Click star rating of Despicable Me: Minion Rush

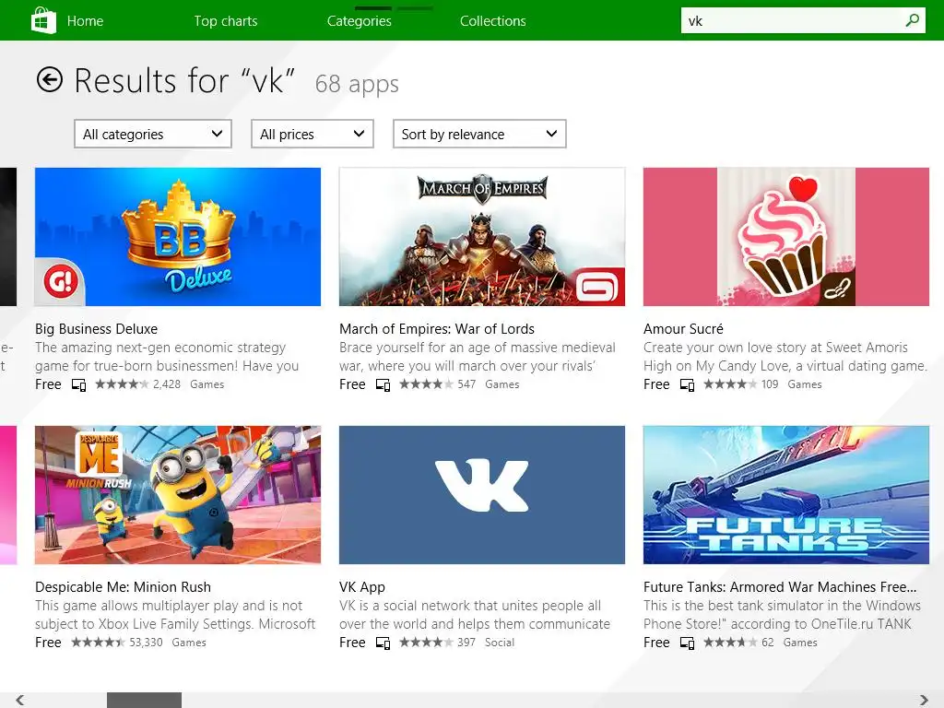point(98,643)
